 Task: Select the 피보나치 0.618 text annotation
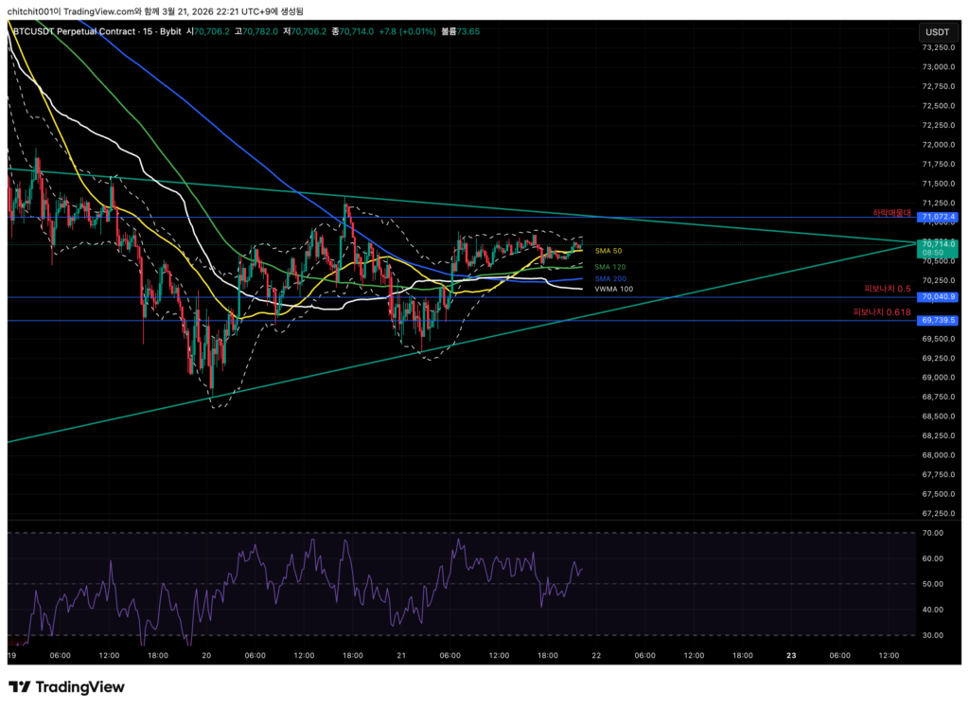pyautogui.click(x=882, y=311)
